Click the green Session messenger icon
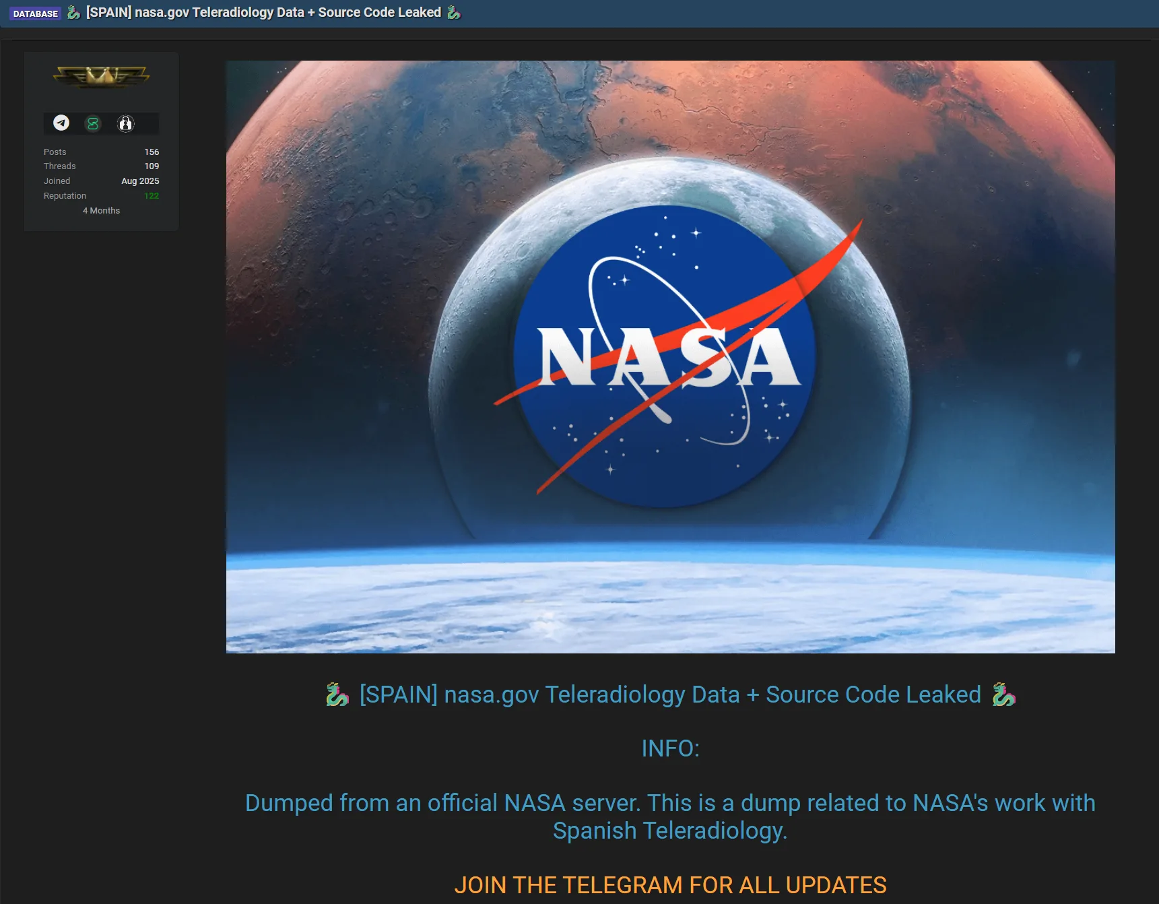The width and height of the screenshot is (1159, 904). point(93,123)
